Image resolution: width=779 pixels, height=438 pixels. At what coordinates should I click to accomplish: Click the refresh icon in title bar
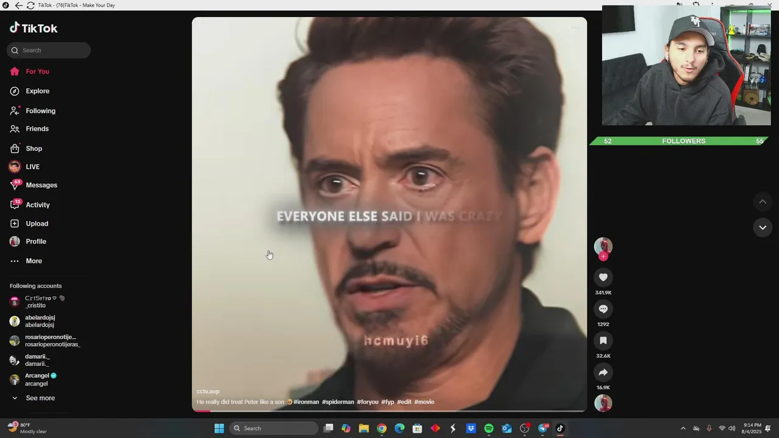pyautogui.click(x=30, y=5)
